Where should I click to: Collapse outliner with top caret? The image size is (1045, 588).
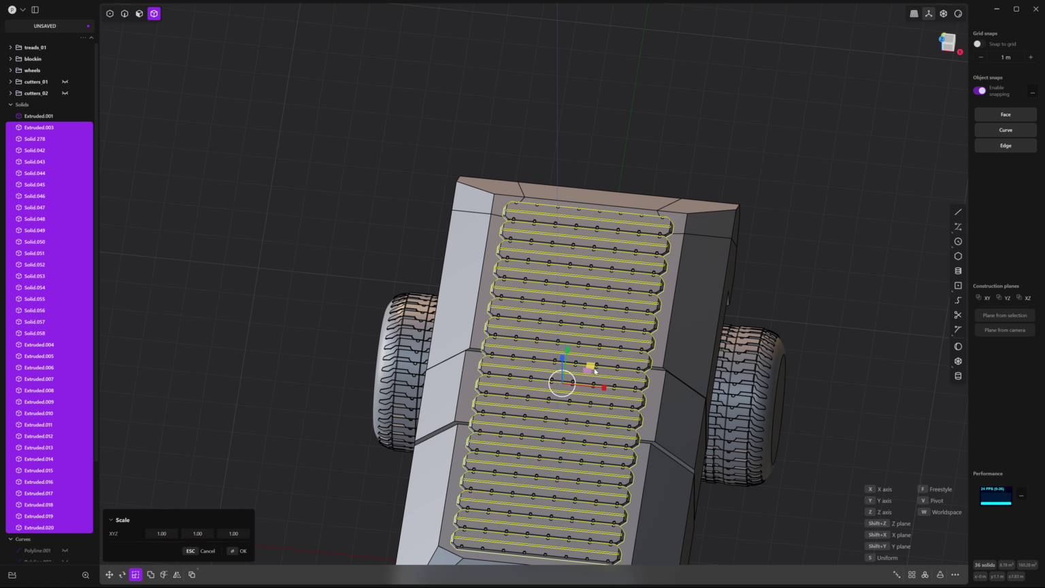pyautogui.click(x=91, y=37)
